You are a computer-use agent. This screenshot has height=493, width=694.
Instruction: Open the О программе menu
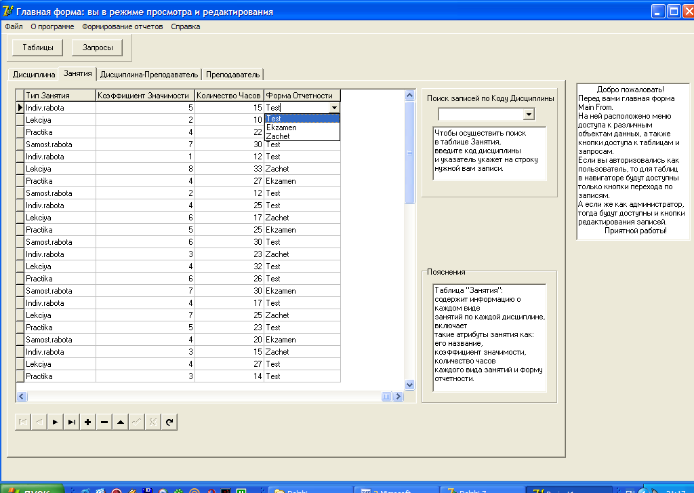[52, 26]
